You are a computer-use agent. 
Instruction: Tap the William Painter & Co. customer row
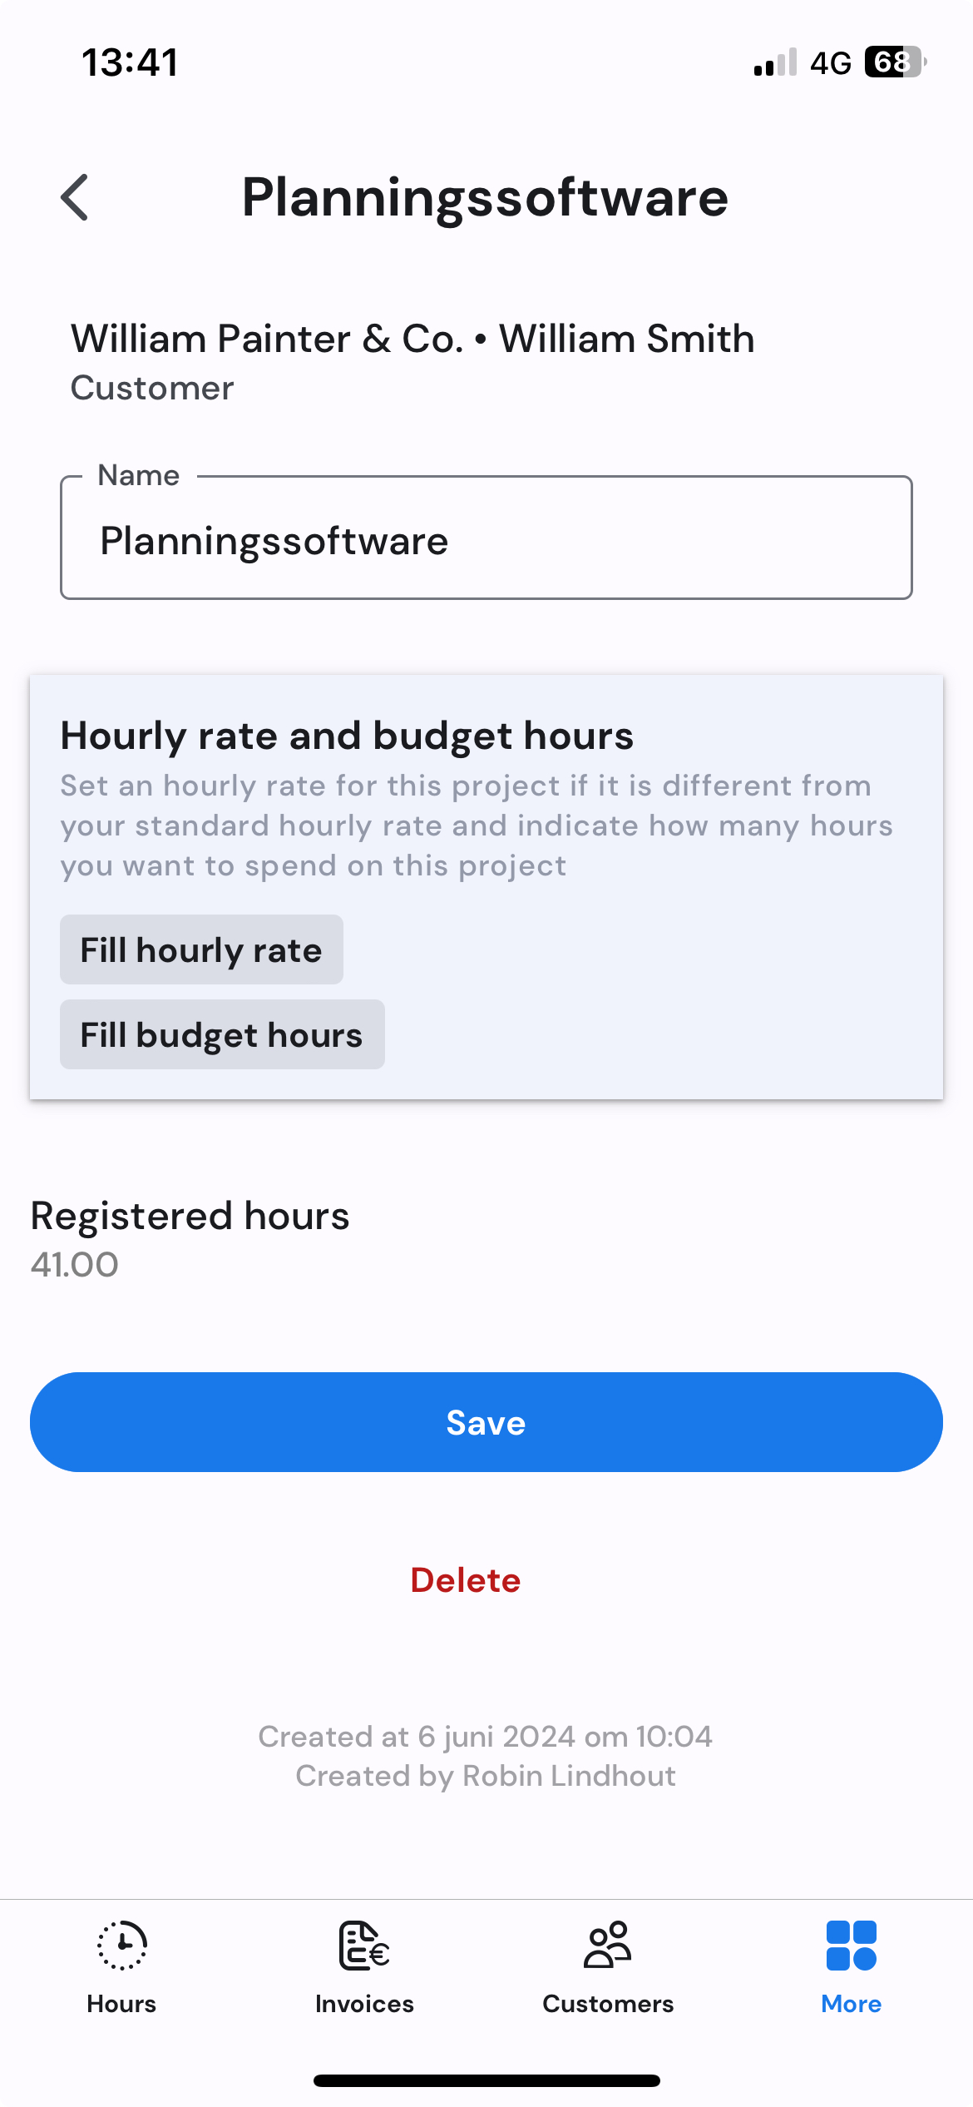coord(412,361)
